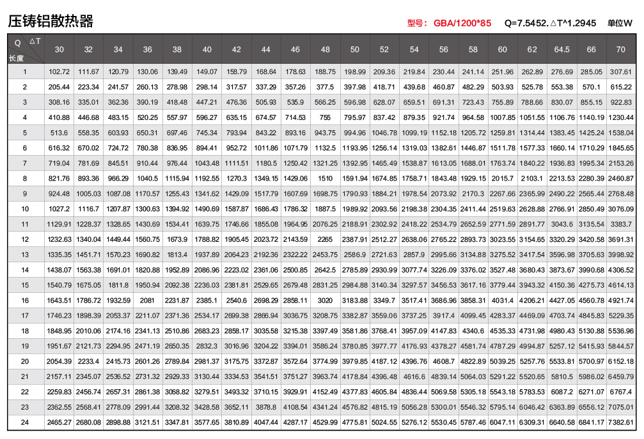Select the column header labeled 30
This screenshot has width=644, height=439.
59,49
